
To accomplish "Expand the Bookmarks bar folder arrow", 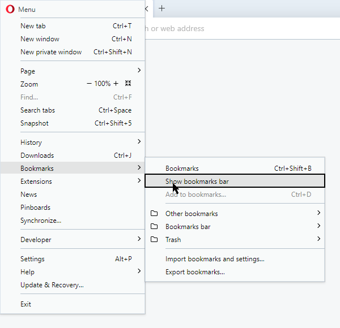I will click(318, 226).
